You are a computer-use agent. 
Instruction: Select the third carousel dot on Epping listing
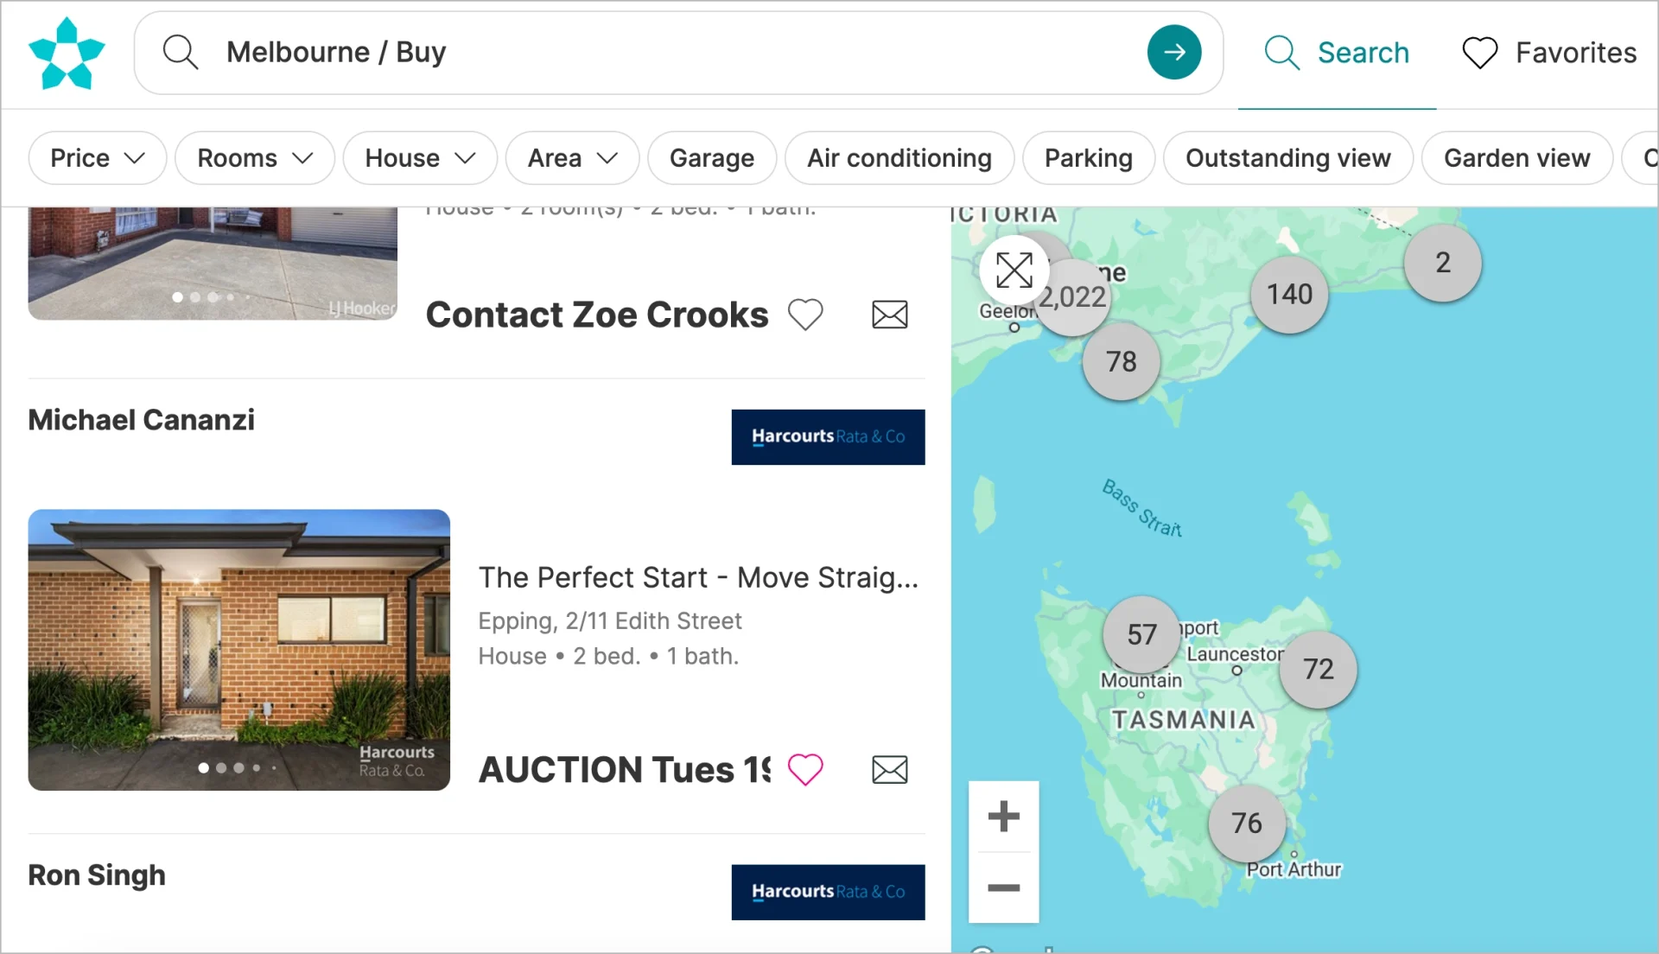pos(238,768)
